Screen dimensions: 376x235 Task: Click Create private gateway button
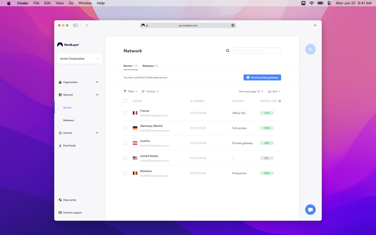tap(262, 78)
